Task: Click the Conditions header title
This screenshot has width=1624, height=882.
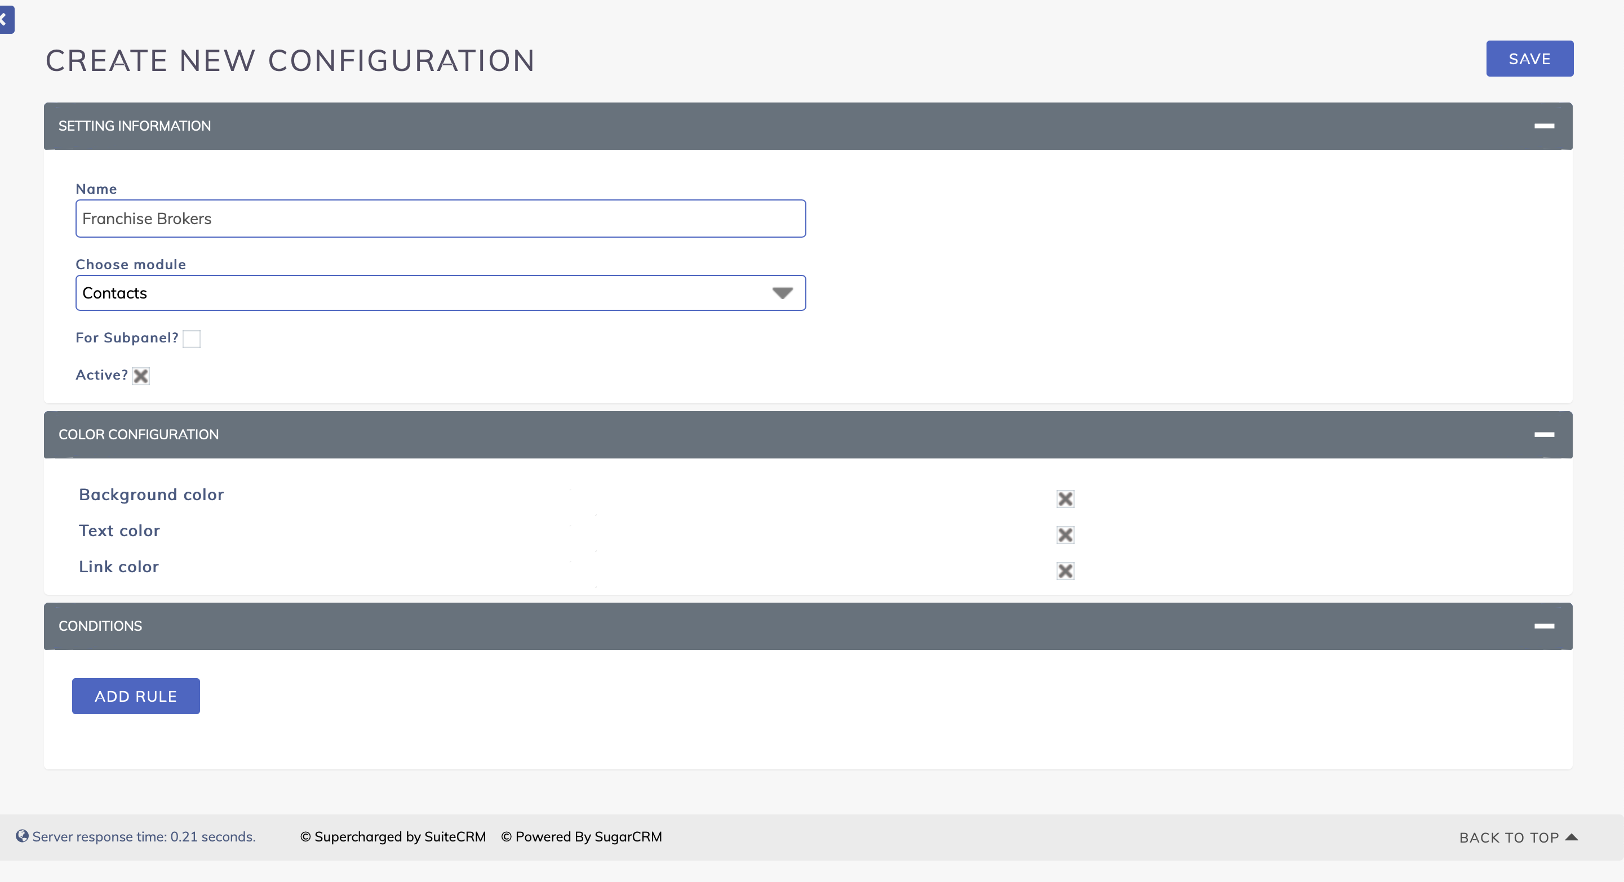Action: click(x=100, y=626)
